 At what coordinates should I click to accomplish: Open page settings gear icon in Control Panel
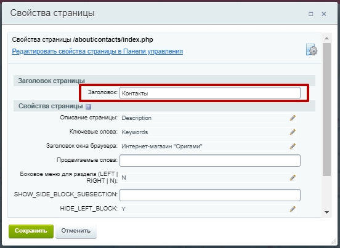point(312,50)
